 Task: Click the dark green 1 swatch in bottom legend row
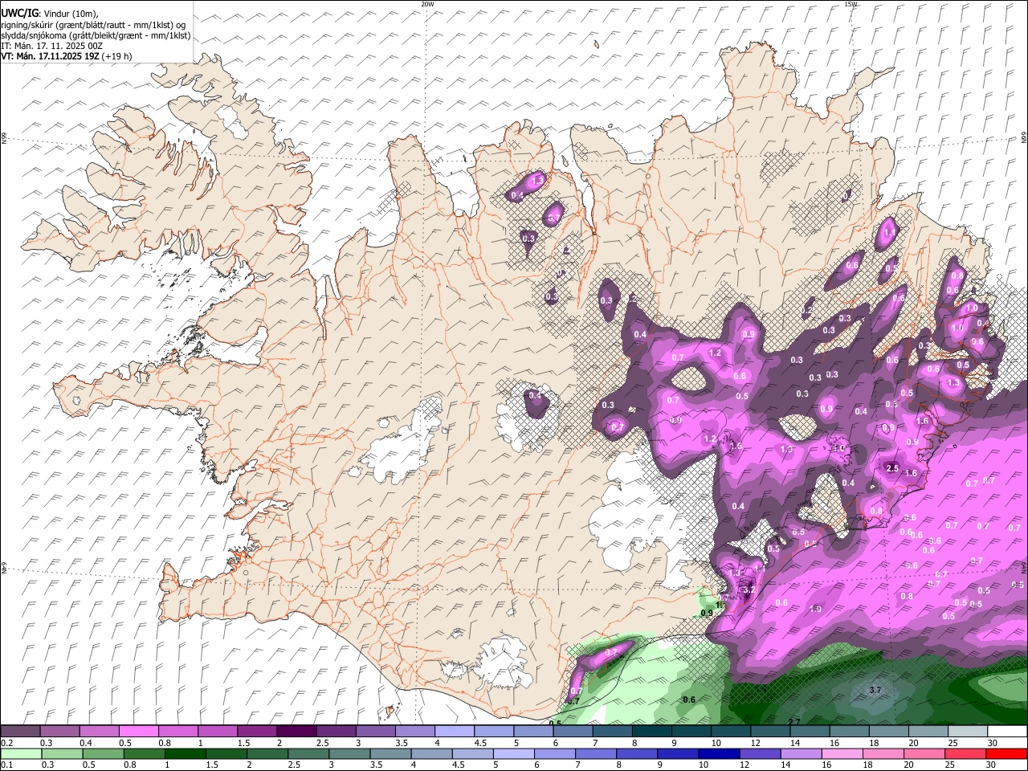[x=185, y=753]
